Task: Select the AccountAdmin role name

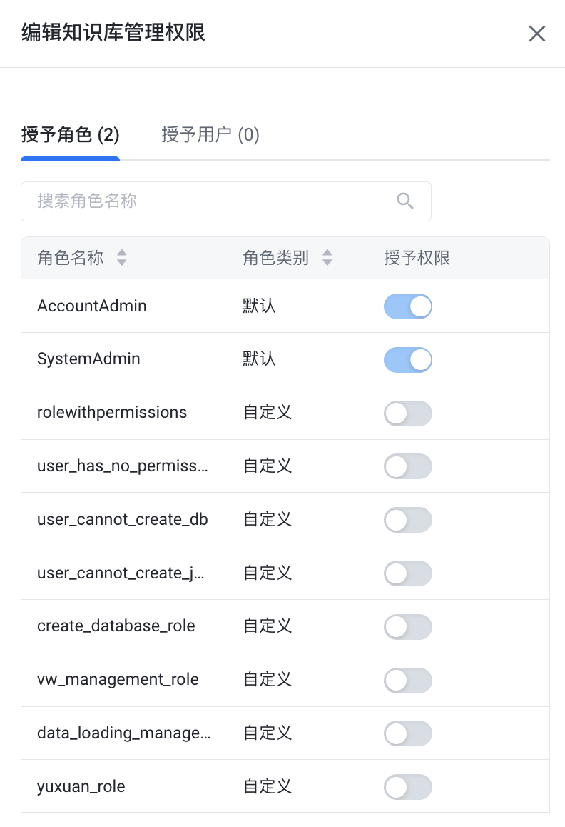Action: (x=92, y=306)
